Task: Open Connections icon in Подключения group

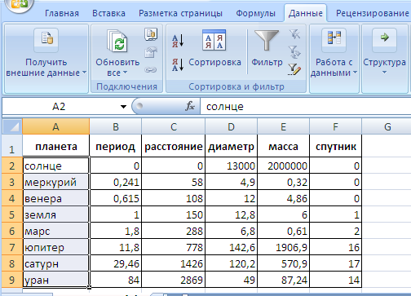Action: pyautogui.click(x=151, y=34)
